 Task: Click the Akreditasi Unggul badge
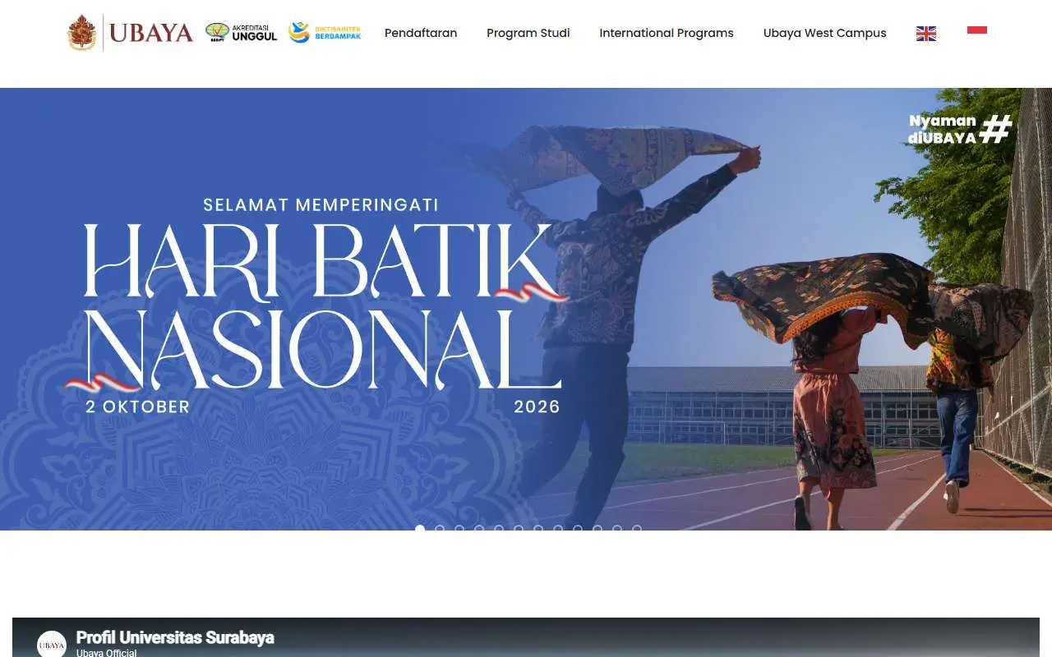tap(241, 33)
